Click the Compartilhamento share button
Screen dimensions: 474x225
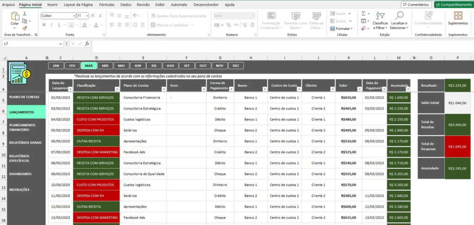pyautogui.click(x=453, y=5)
